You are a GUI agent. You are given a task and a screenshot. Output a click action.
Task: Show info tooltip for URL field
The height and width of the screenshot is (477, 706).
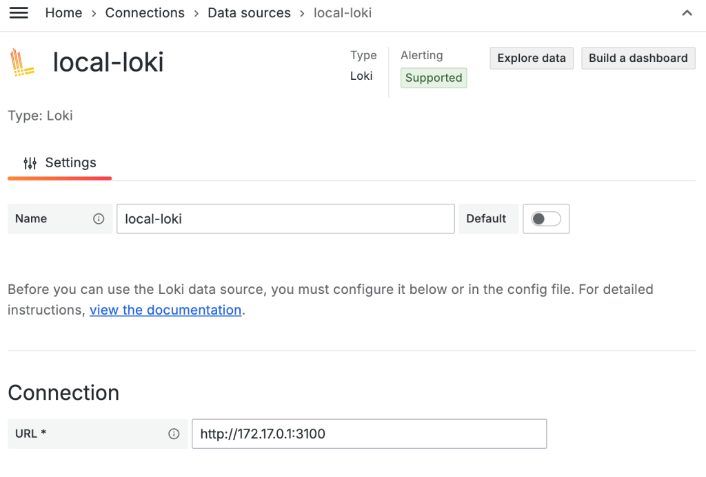click(174, 434)
